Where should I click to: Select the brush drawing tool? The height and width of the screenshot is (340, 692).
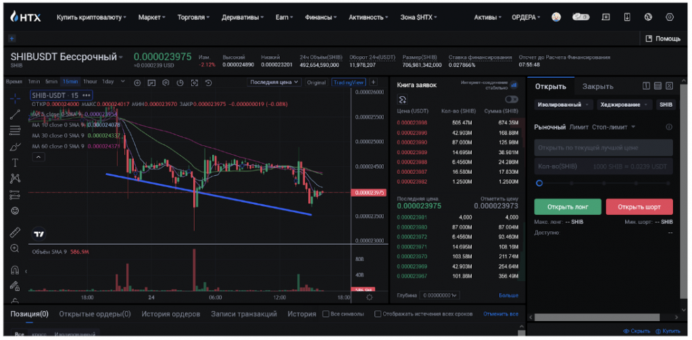click(15, 147)
